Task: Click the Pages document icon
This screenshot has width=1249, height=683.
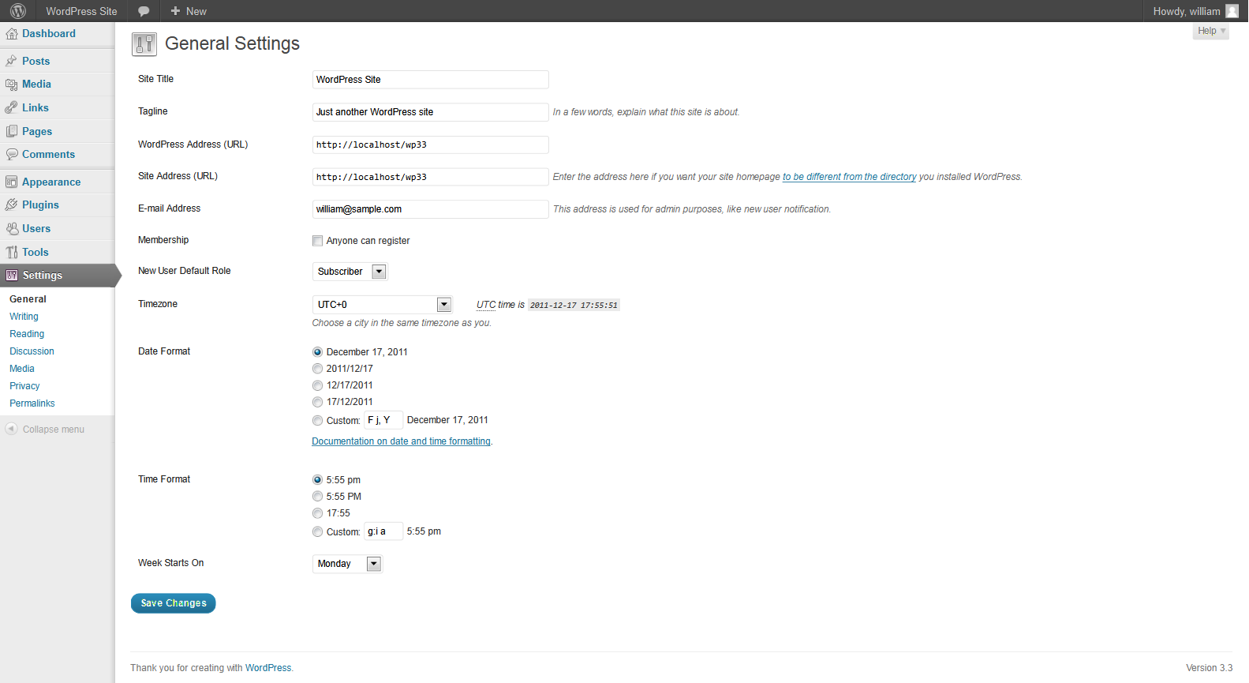Action: [x=12, y=131]
